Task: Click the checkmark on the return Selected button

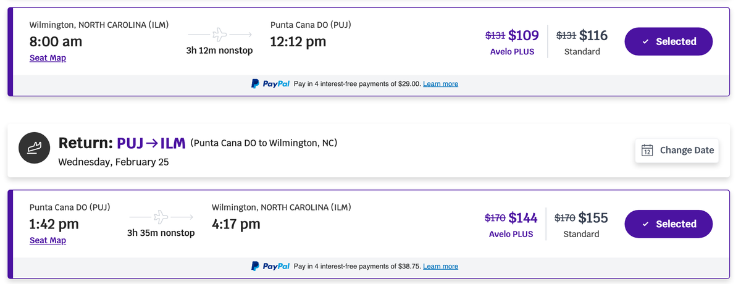Action: tap(645, 225)
